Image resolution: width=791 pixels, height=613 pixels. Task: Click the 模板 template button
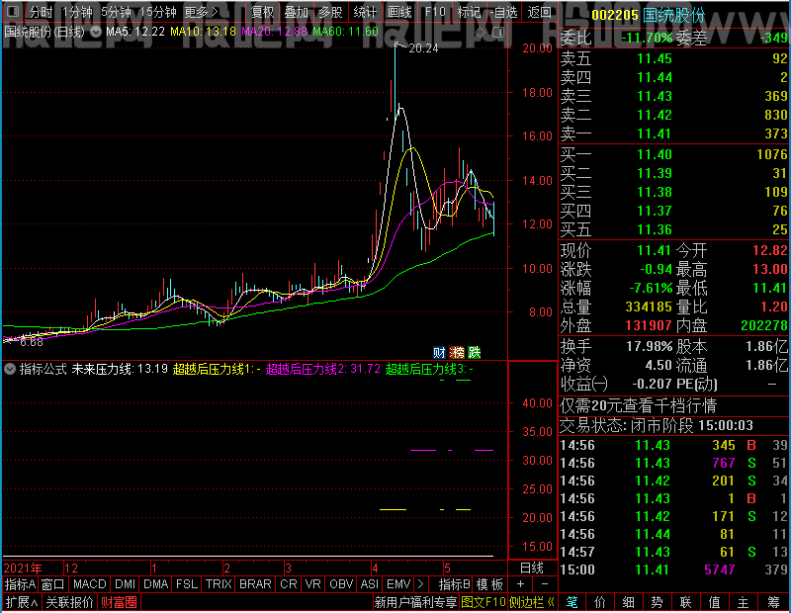click(x=489, y=584)
